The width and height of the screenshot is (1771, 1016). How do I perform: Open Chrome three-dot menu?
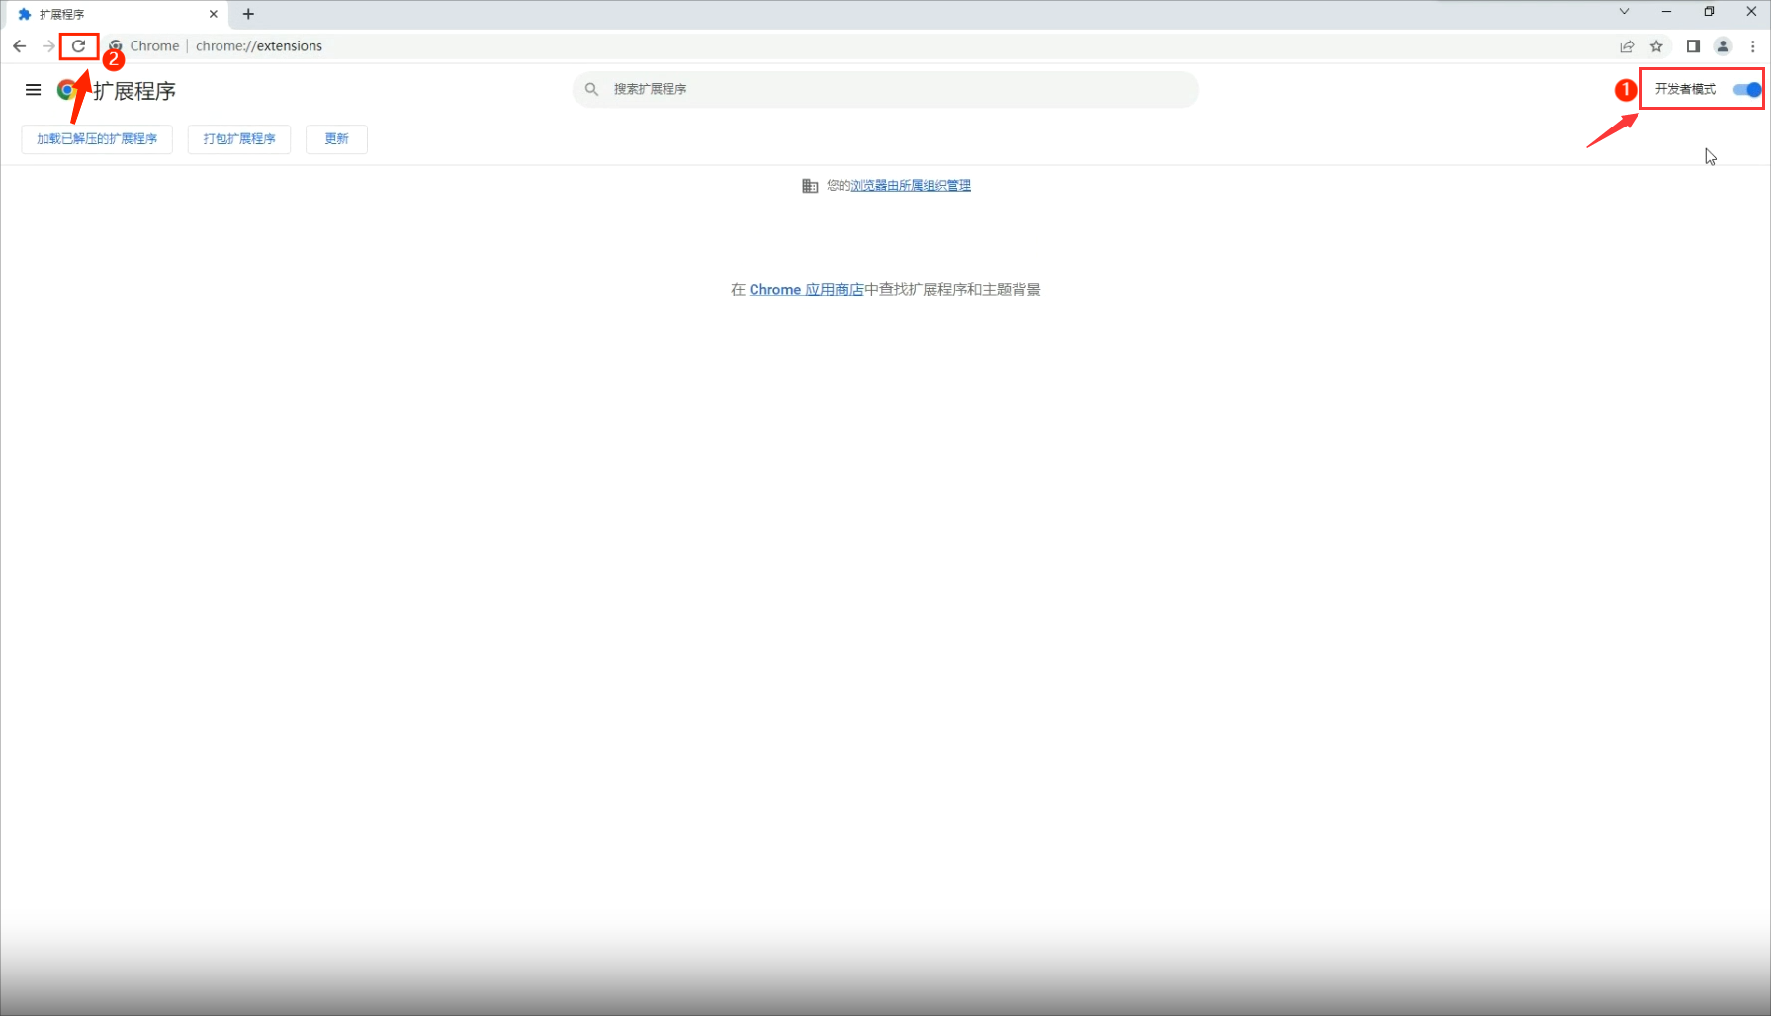click(1753, 46)
